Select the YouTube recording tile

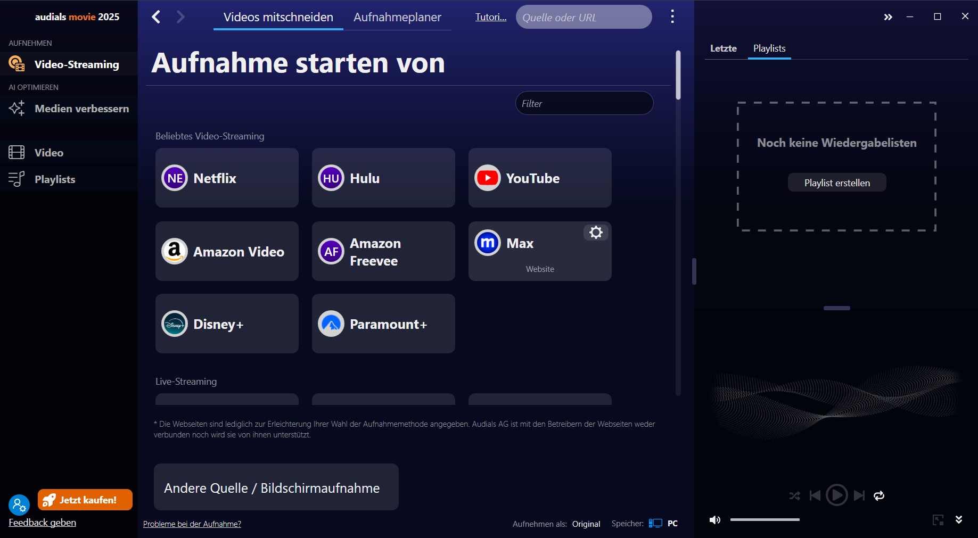pos(540,178)
